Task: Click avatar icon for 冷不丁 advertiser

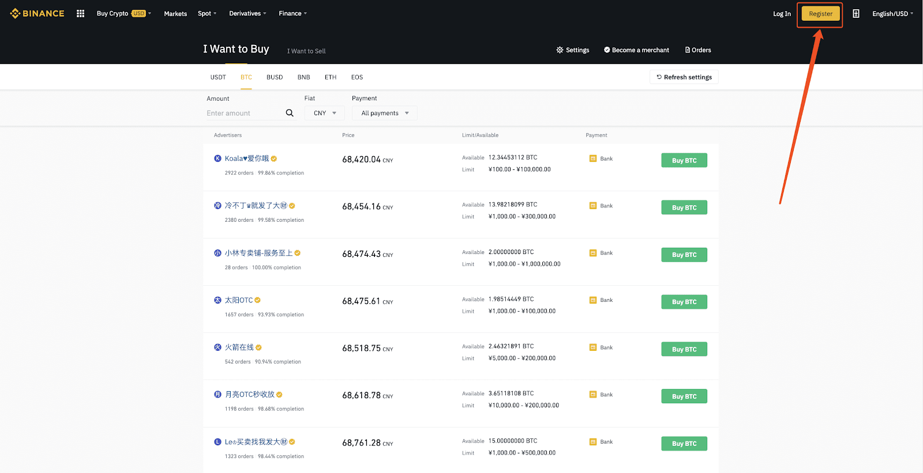Action: 217,206
